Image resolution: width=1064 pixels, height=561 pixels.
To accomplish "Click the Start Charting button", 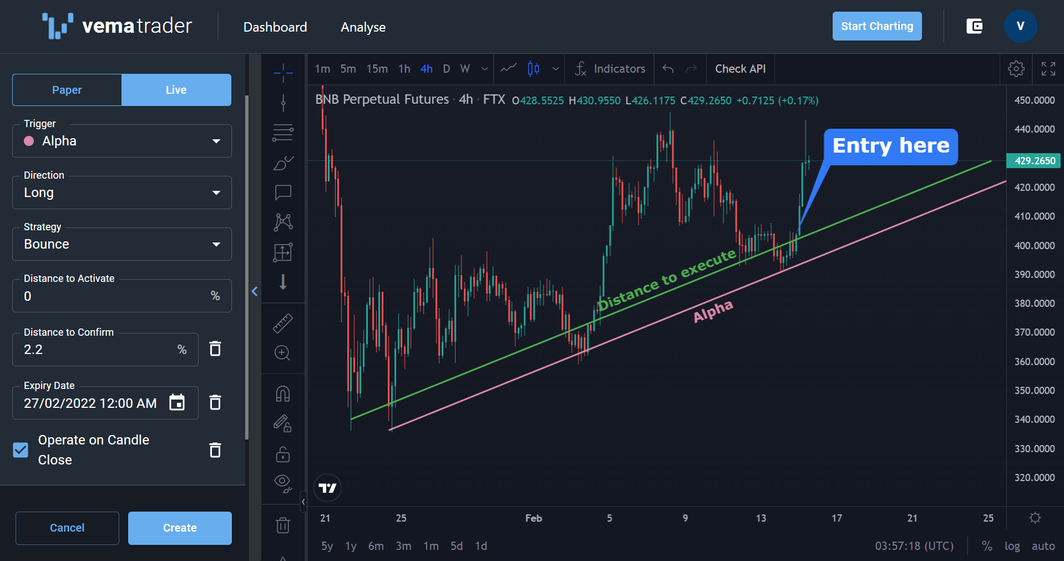I will click(x=877, y=26).
